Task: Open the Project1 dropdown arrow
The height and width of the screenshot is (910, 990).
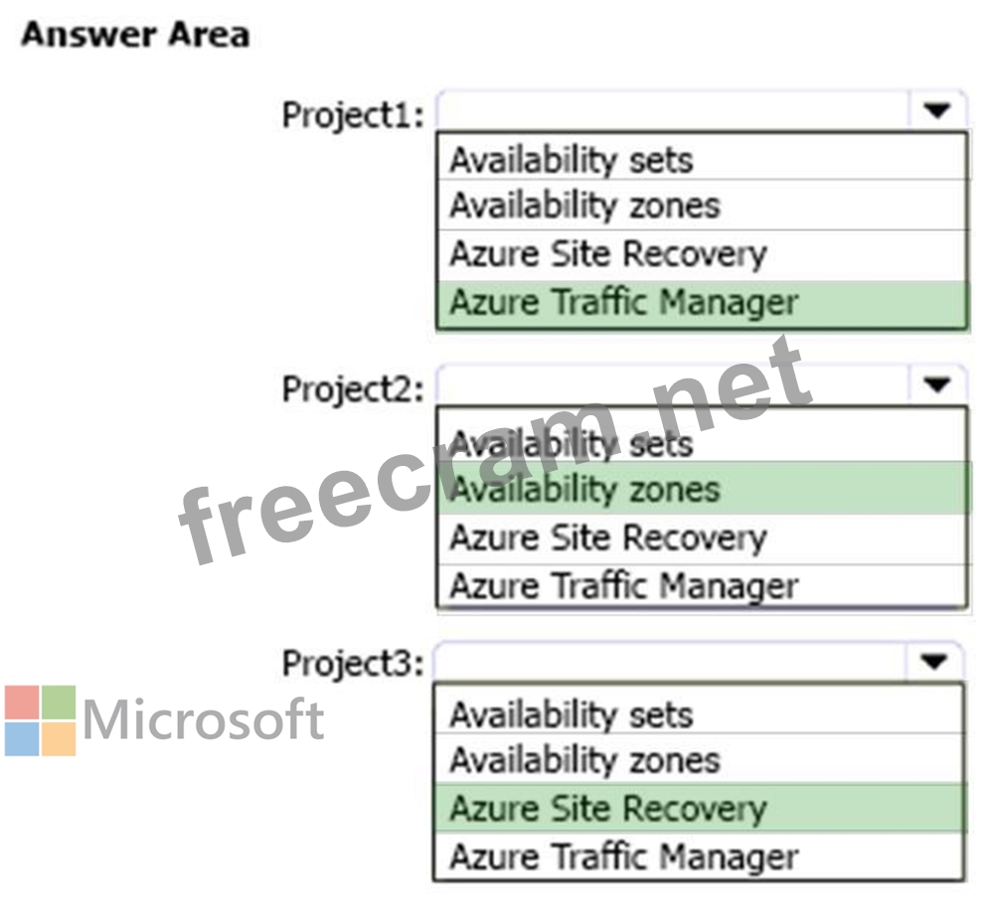Action: pyautogui.click(x=937, y=112)
